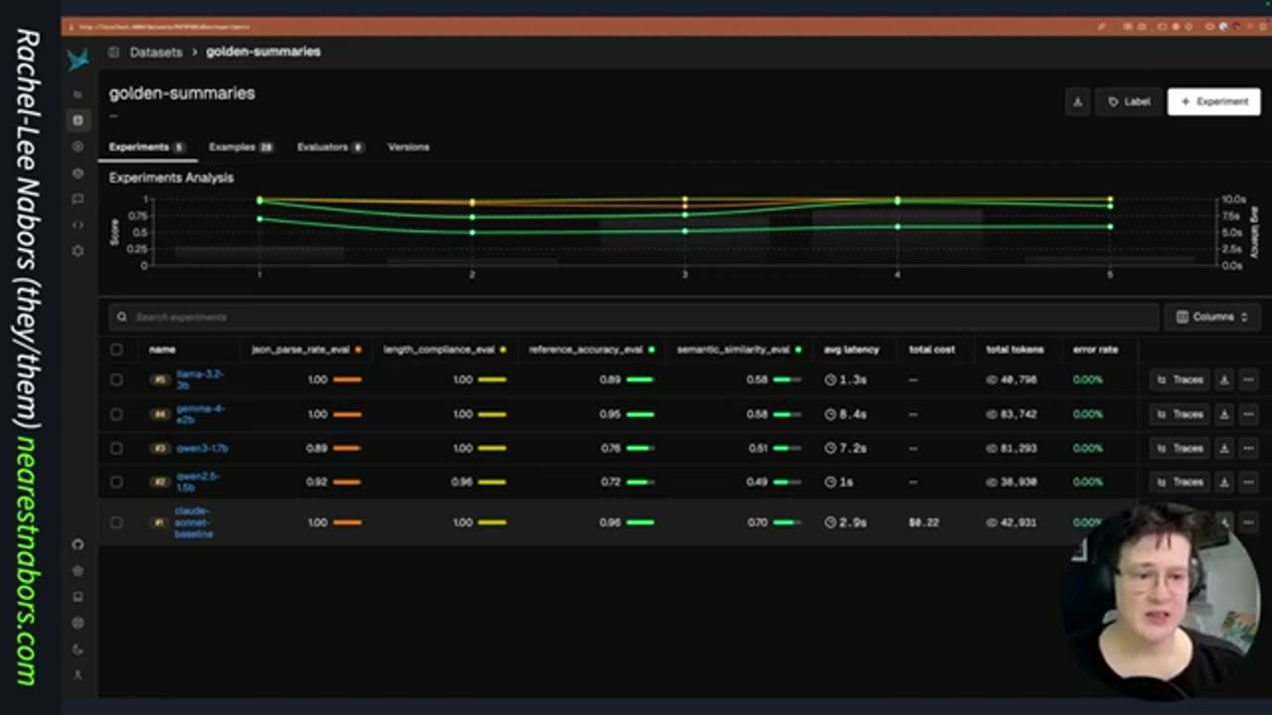Click the dataset download icon beside Label
The height and width of the screenshot is (715, 1272).
[x=1077, y=101]
